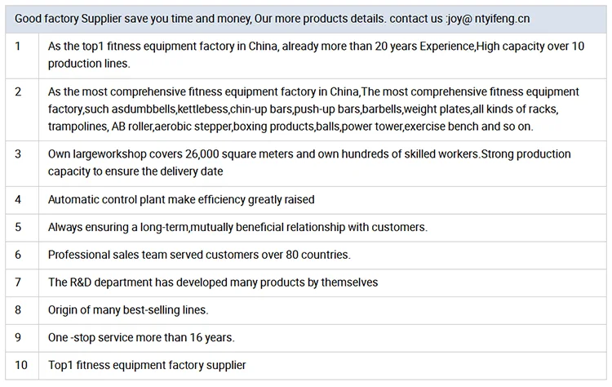
Task: Click the header row about Good factory Supplier
Action: (306, 19)
